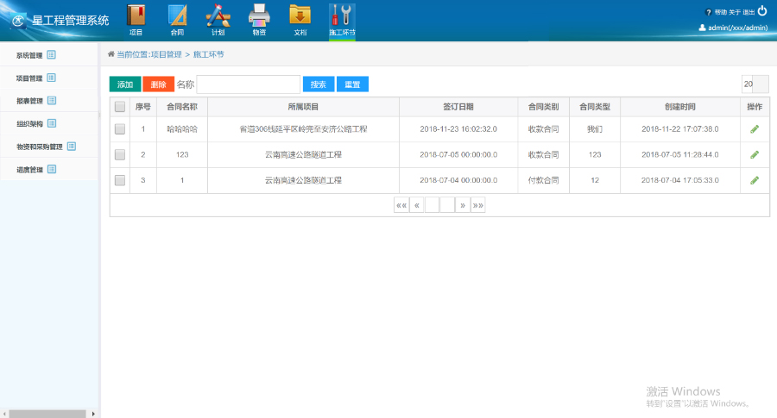Open the 项目 book icon in top navigation

pos(136,17)
